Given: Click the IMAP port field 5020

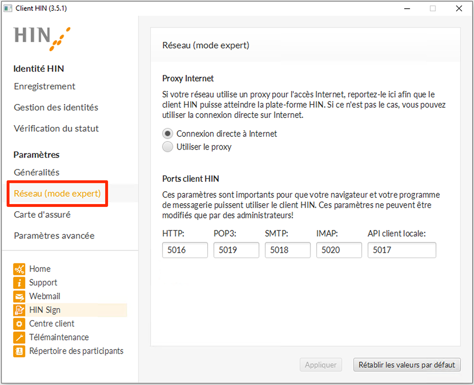Looking at the screenshot, I should point(339,250).
